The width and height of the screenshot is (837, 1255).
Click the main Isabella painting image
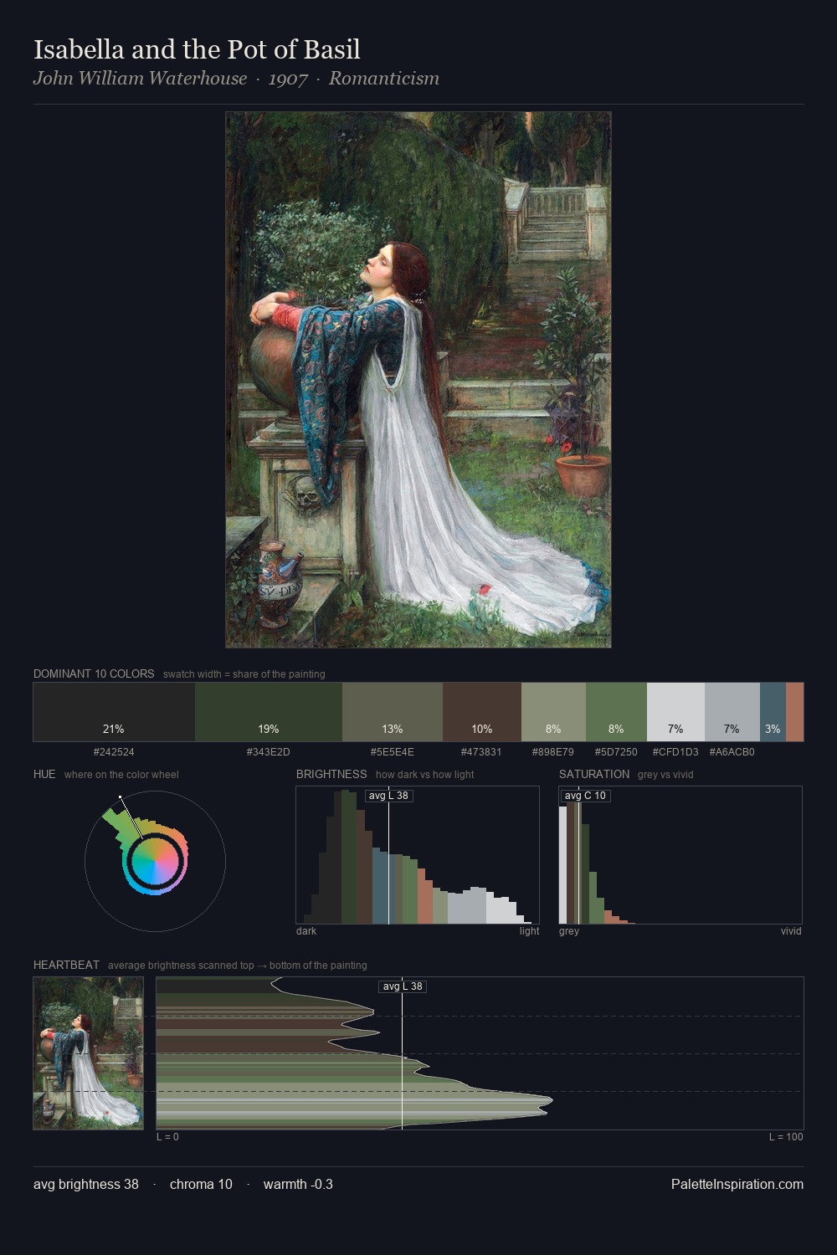click(x=418, y=380)
